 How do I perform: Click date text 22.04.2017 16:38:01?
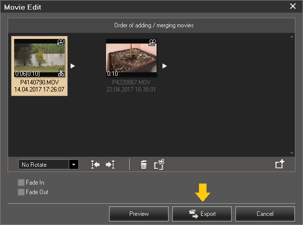point(131,89)
